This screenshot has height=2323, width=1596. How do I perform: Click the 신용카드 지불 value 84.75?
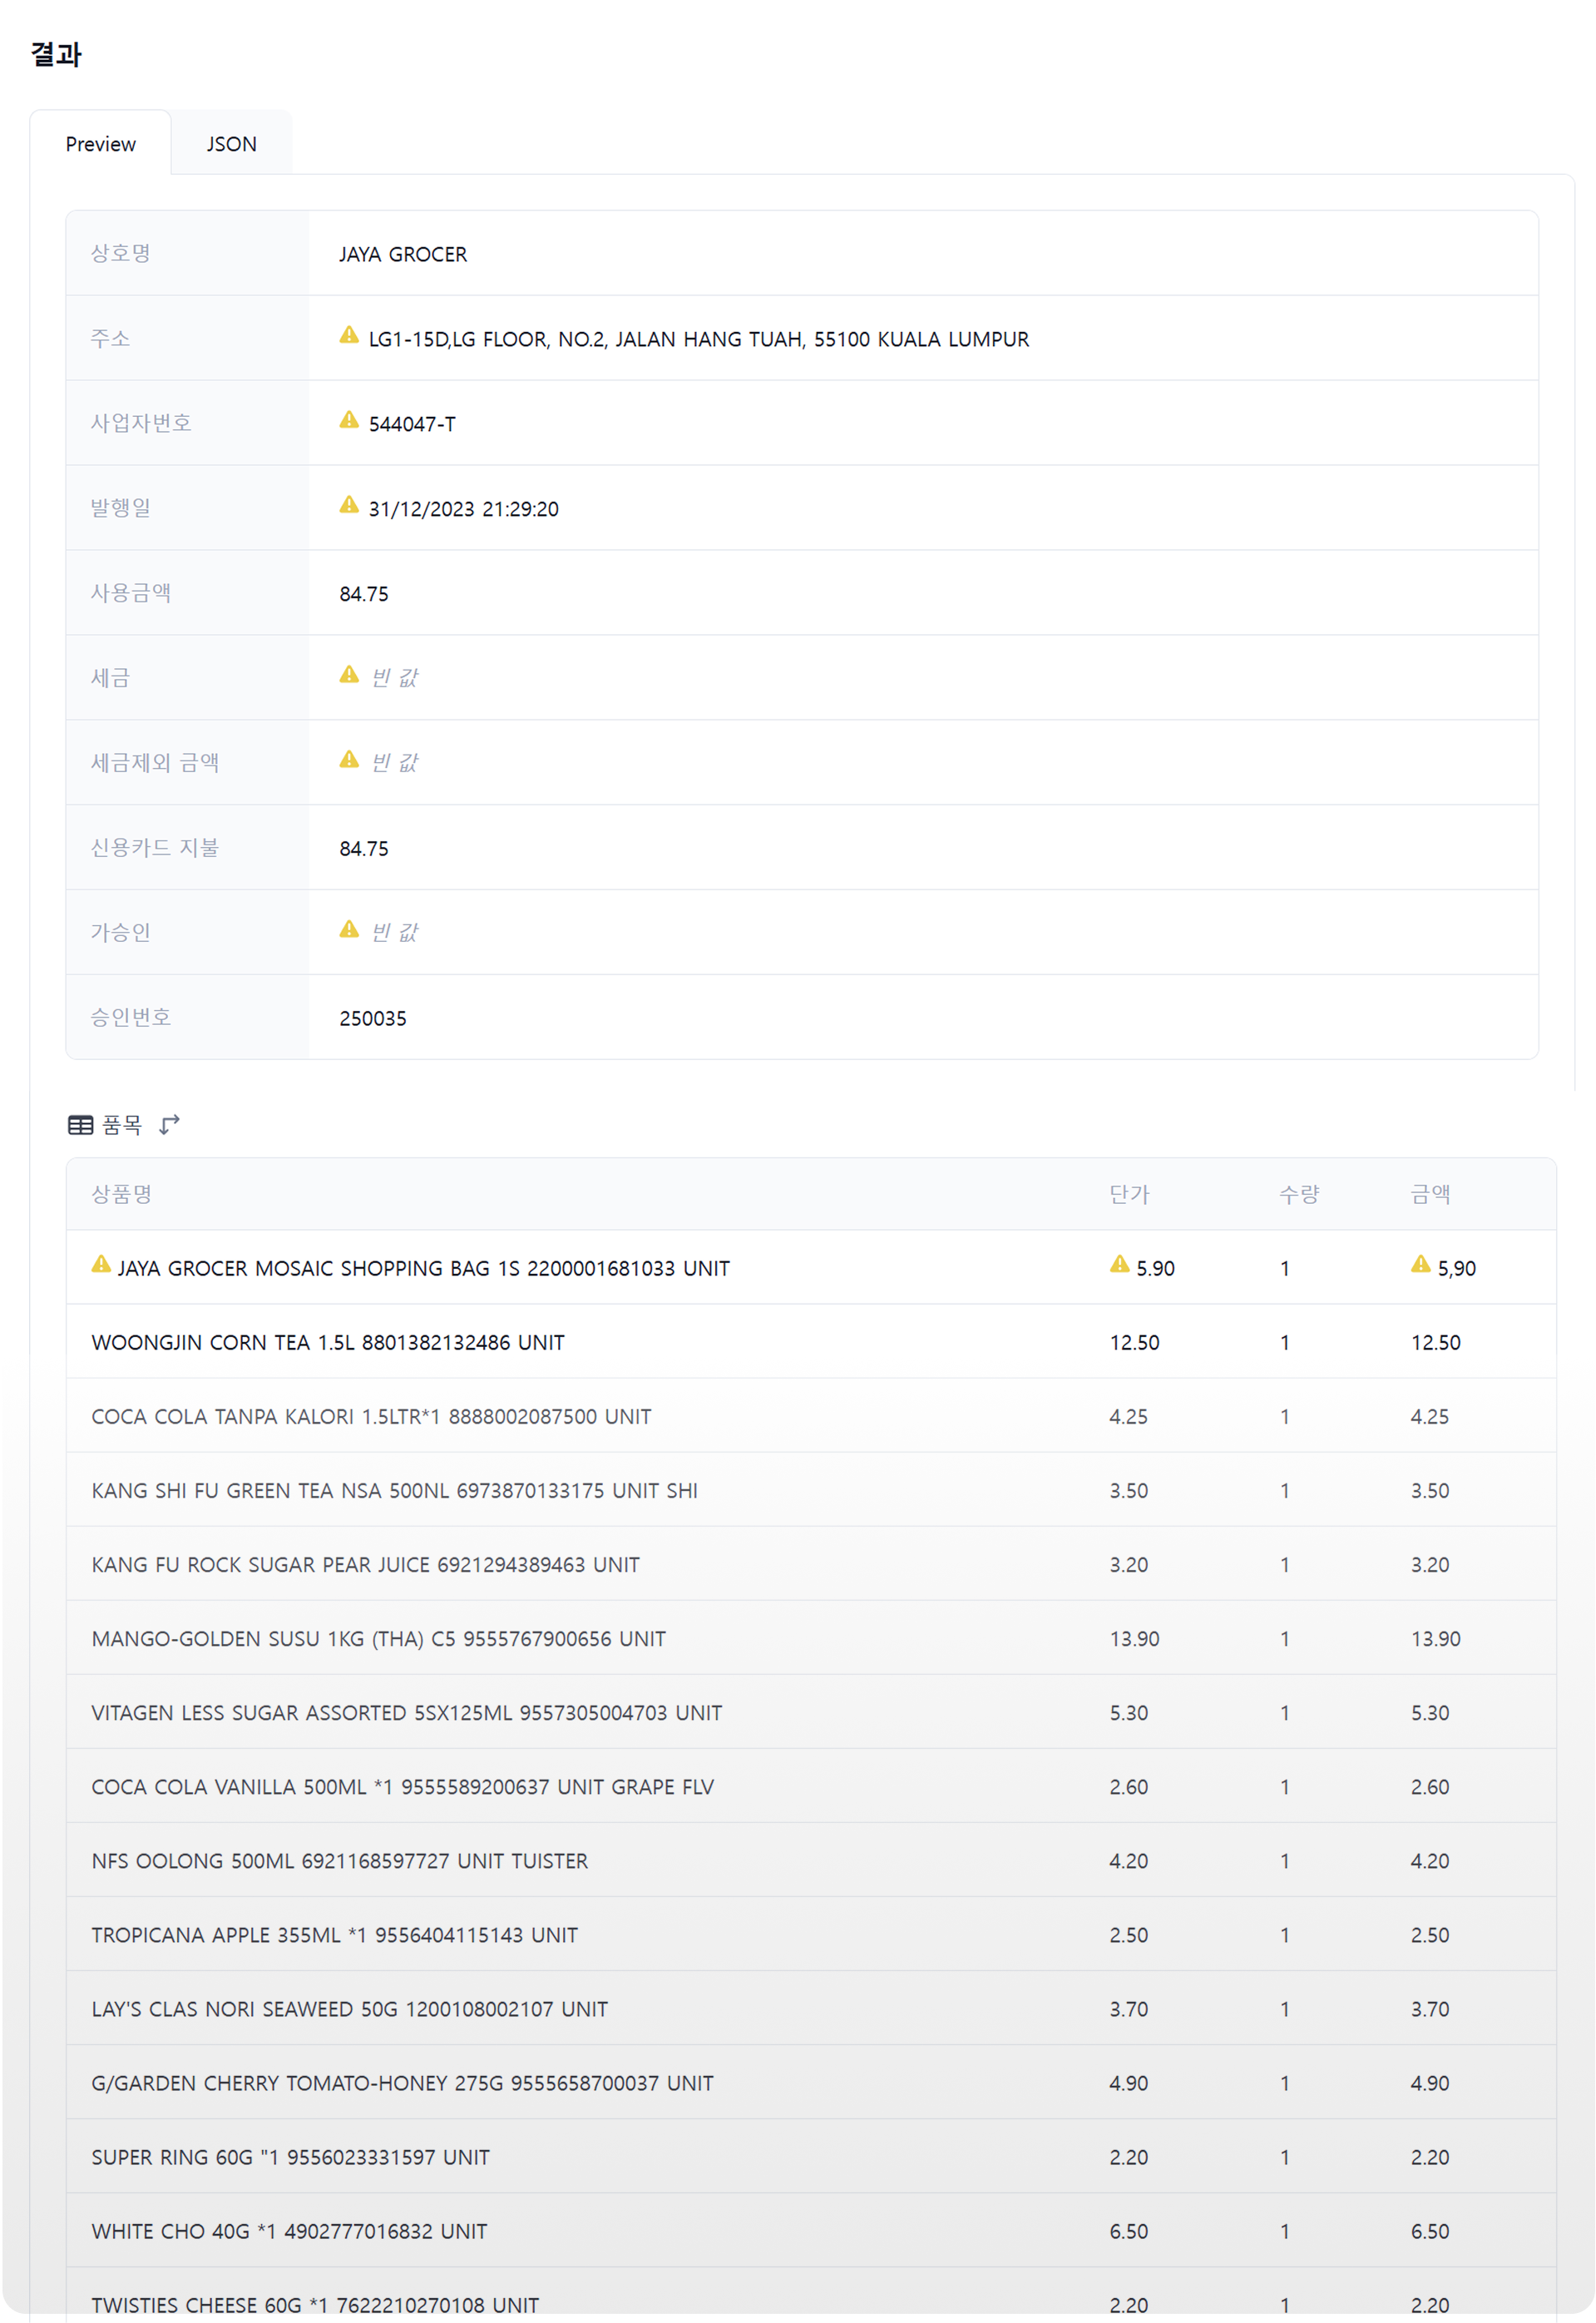(x=364, y=849)
